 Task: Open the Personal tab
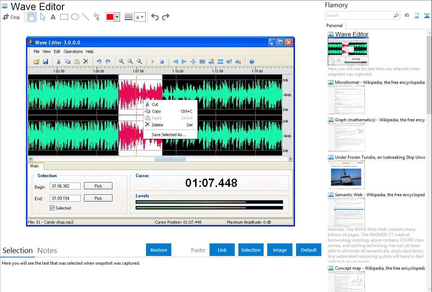[x=334, y=26]
